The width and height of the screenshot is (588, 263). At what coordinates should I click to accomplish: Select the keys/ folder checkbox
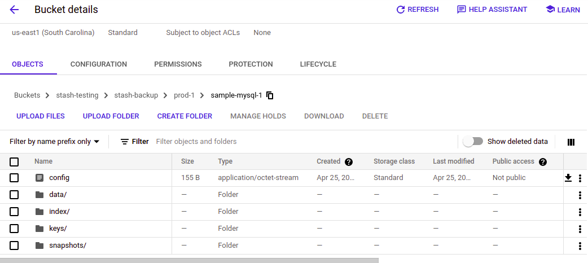(x=14, y=229)
